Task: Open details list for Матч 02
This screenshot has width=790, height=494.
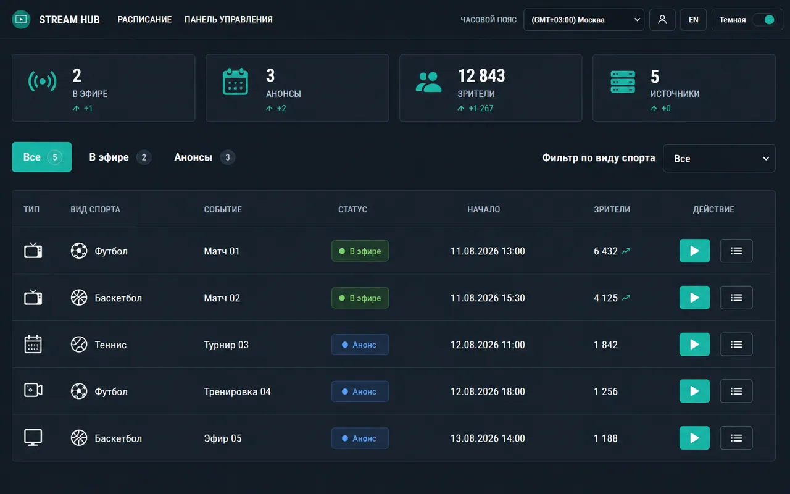Action: (736, 298)
